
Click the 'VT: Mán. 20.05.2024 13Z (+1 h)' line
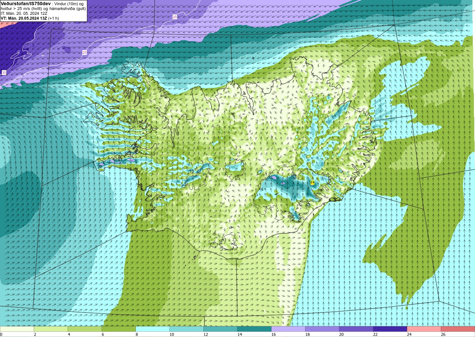[x=30, y=18]
